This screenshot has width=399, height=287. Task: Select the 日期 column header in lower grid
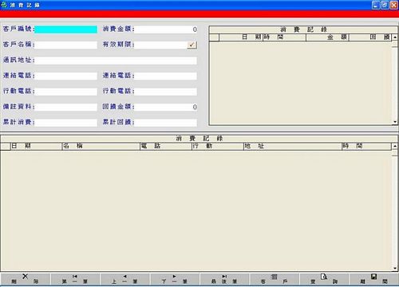point(36,146)
